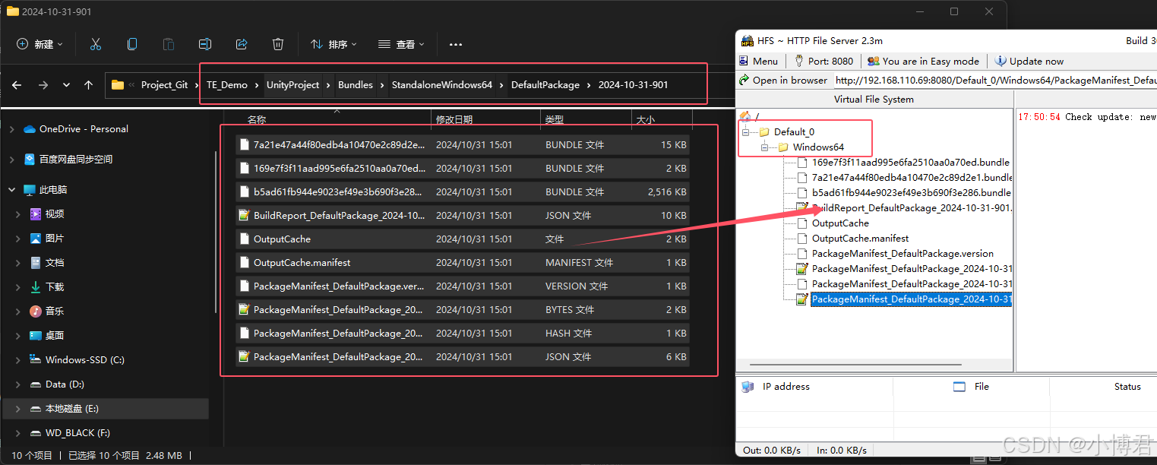Toggle HFS 'You are in Easy mode'
This screenshot has height=465, width=1157.
click(923, 61)
